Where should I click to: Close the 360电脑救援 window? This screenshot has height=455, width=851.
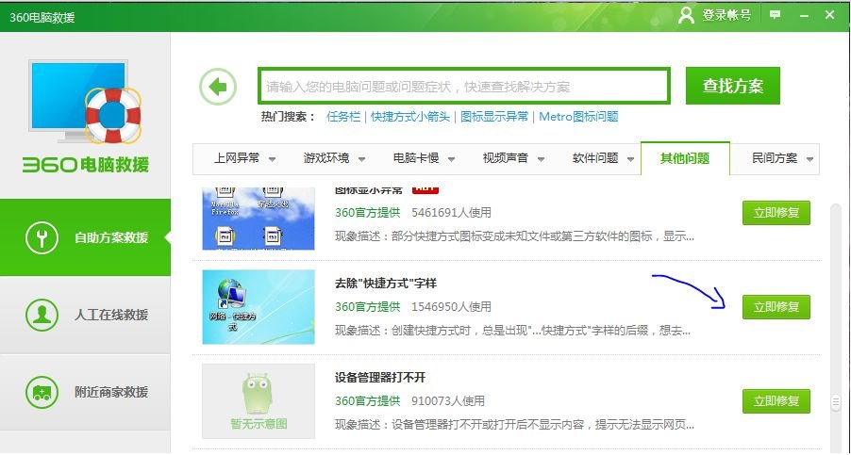[829, 15]
